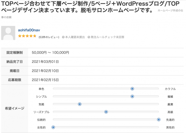Image resolution: width=186 pixels, height=133 pixels.
Task: Open the aohifa00nav user profile link
Action: pyautogui.click(x=29, y=30)
